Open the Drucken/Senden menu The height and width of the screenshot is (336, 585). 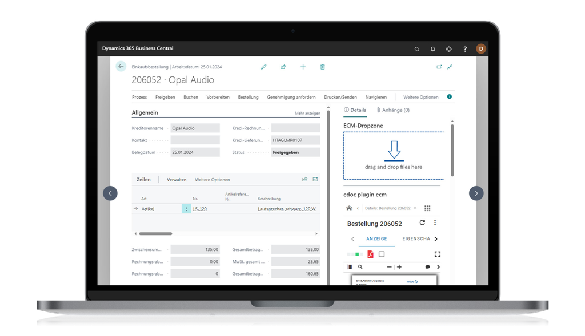click(340, 97)
